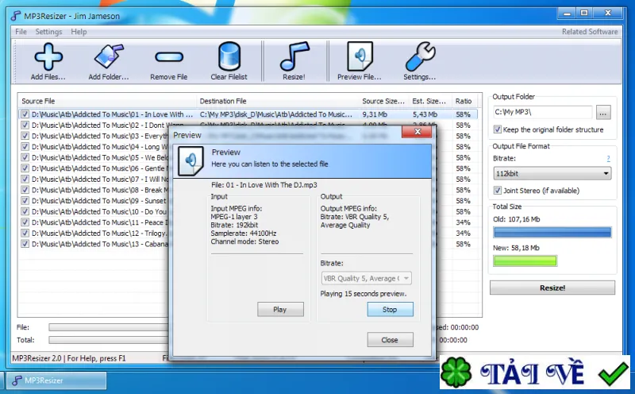Image resolution: width=635 pixels, height=394 pixels.
Task: Click the Resize! music note toolbar icon
Action: pyautogui.click(x=294, y=56)
